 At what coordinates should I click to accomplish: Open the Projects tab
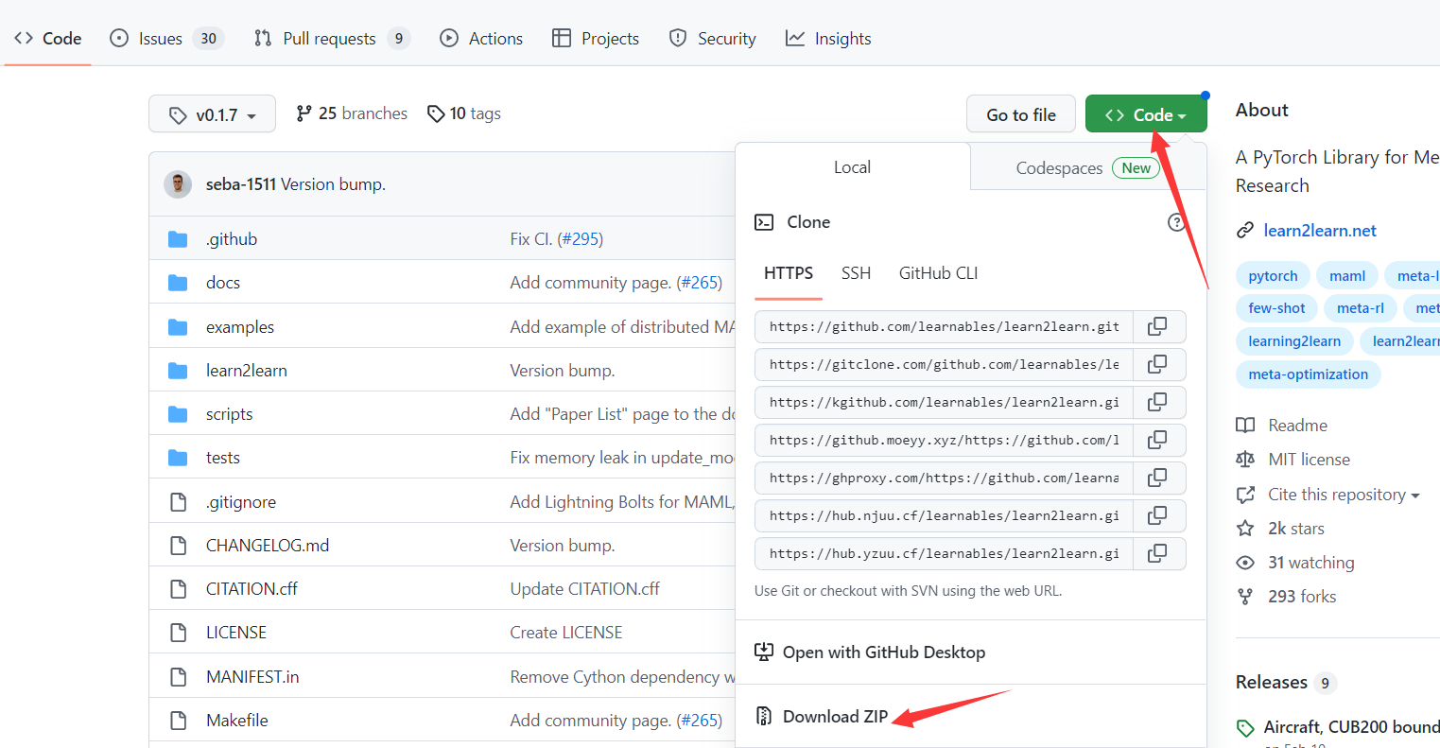click(596, 38)
